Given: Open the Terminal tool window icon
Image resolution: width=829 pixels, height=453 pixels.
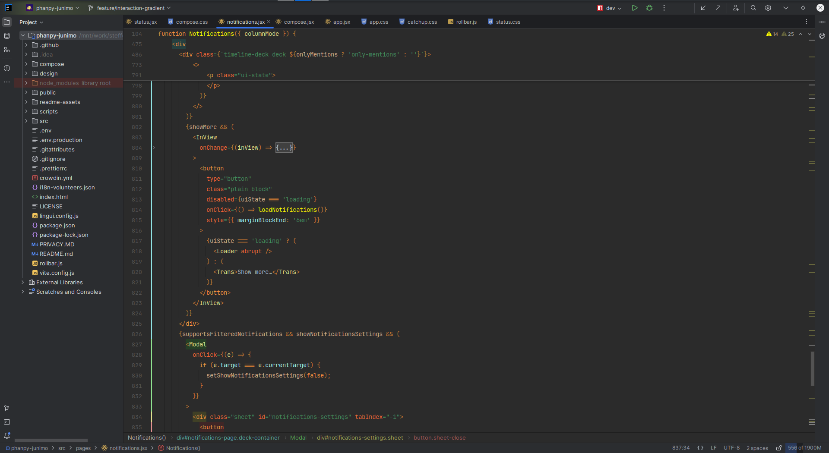Looking at the screenshot, I should click(x=7, y=422).
